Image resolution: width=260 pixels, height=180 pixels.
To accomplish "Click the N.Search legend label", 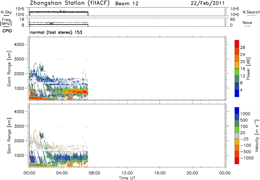I will (x=251, y=12).
